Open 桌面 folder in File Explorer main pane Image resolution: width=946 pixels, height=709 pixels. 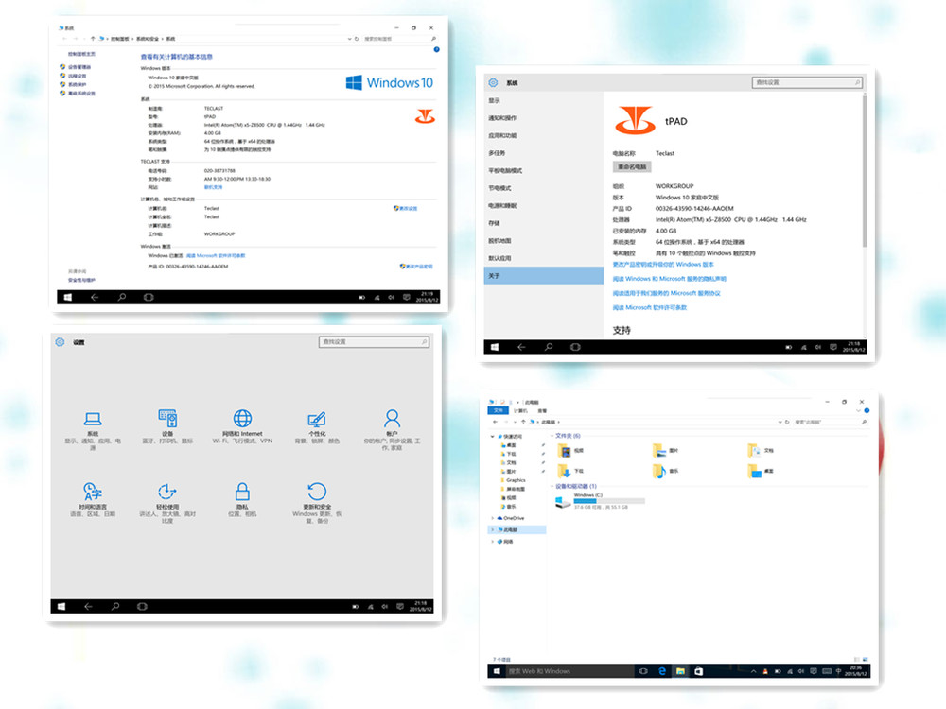(x=761, y=471)
